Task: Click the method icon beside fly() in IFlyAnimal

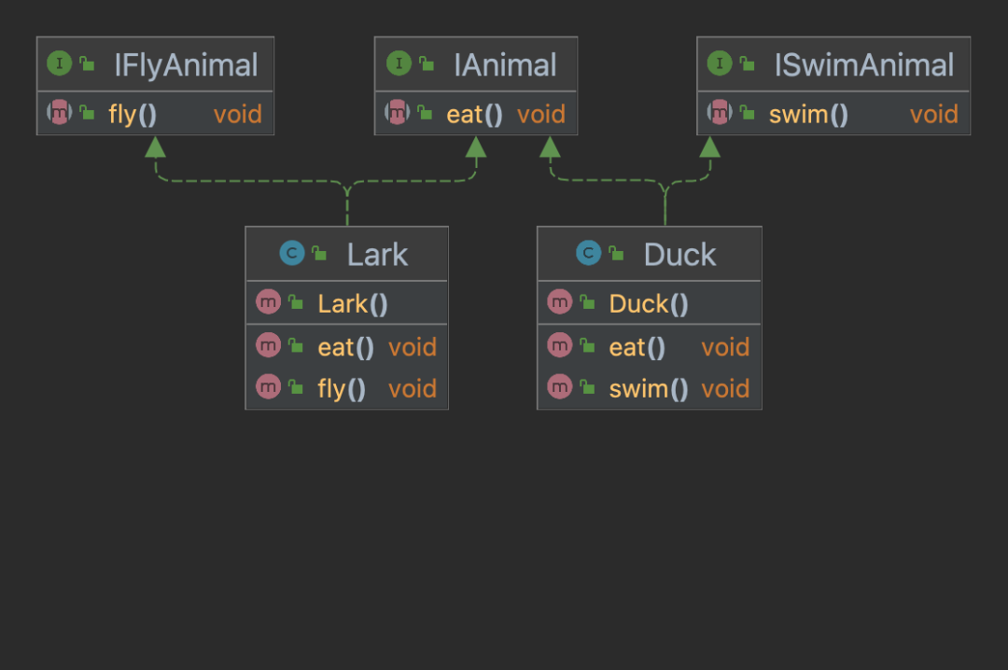Action: [60, 114]
